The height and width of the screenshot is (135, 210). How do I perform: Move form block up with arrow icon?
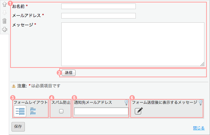click(x=5, y=4)
